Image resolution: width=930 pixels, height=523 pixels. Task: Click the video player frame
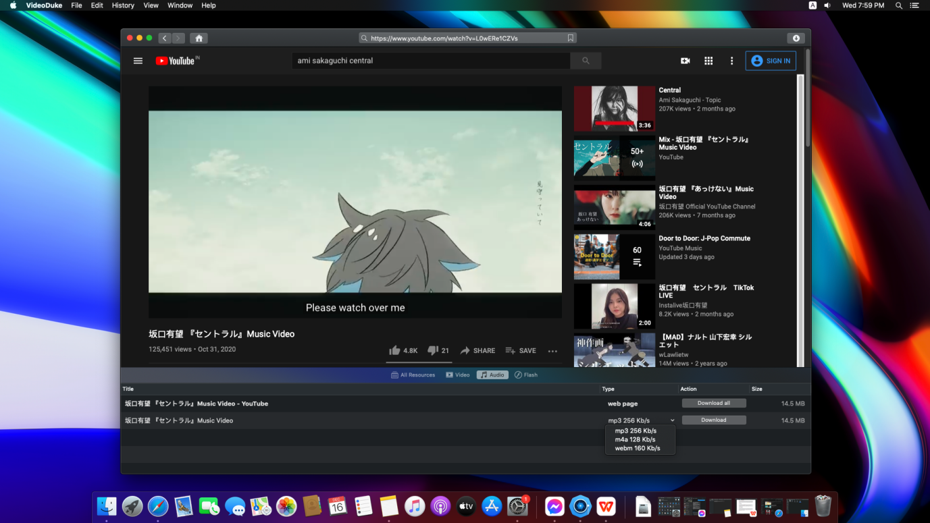(355, 202)
